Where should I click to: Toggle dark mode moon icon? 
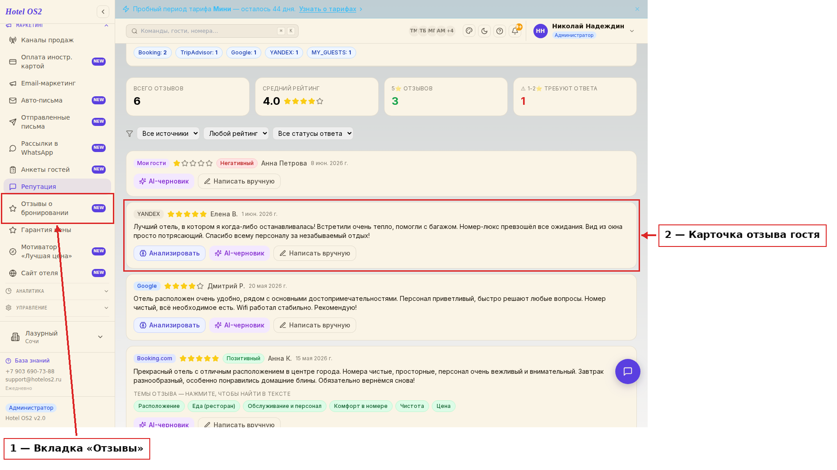click(x=484, y=31)
